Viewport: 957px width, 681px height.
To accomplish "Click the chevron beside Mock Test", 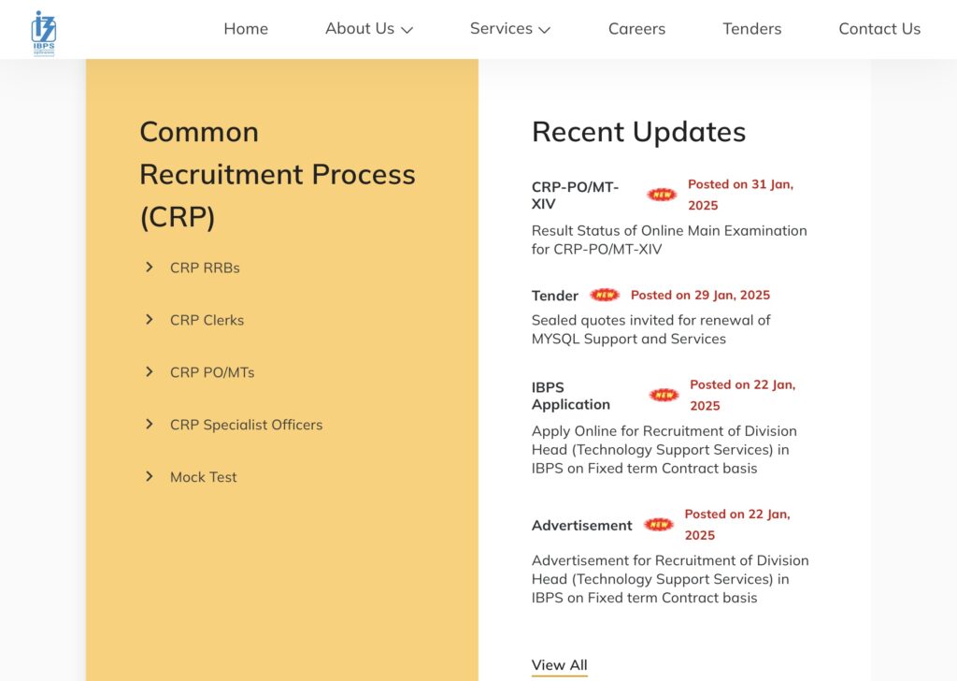I will (149, 476).
